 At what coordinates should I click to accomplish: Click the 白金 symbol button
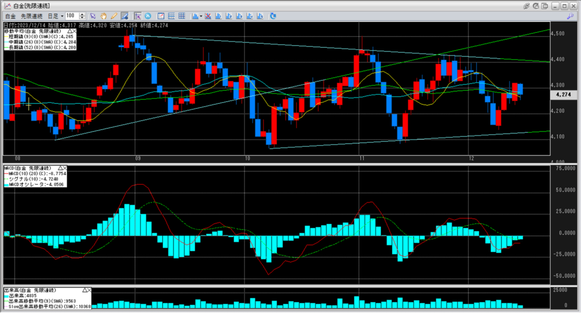pyautogui.click(x=10, y=16)
